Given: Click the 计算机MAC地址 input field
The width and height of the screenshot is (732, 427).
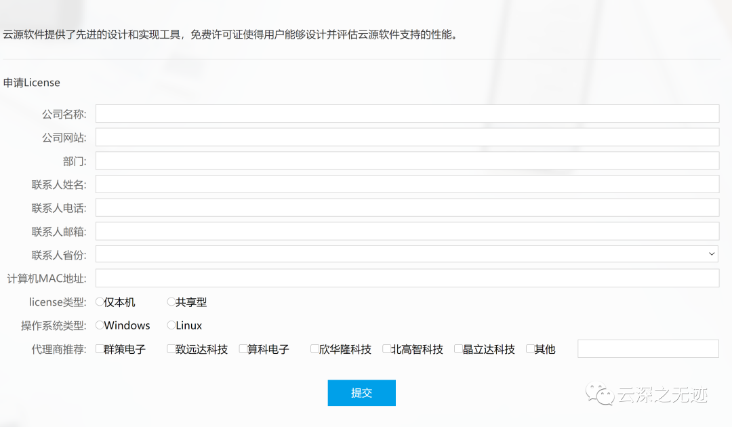Looking at the screenshot, I should (x=407, y=278).
